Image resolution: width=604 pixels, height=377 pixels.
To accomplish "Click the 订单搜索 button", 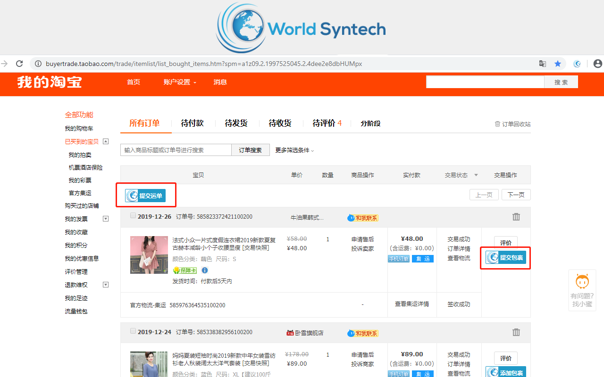I will (x=250, y=150).
